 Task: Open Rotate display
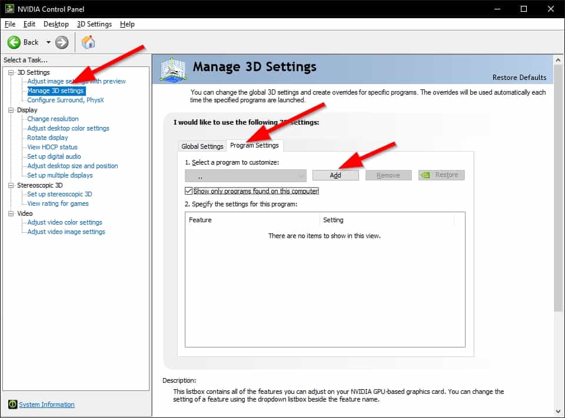(x=48, y=138)
